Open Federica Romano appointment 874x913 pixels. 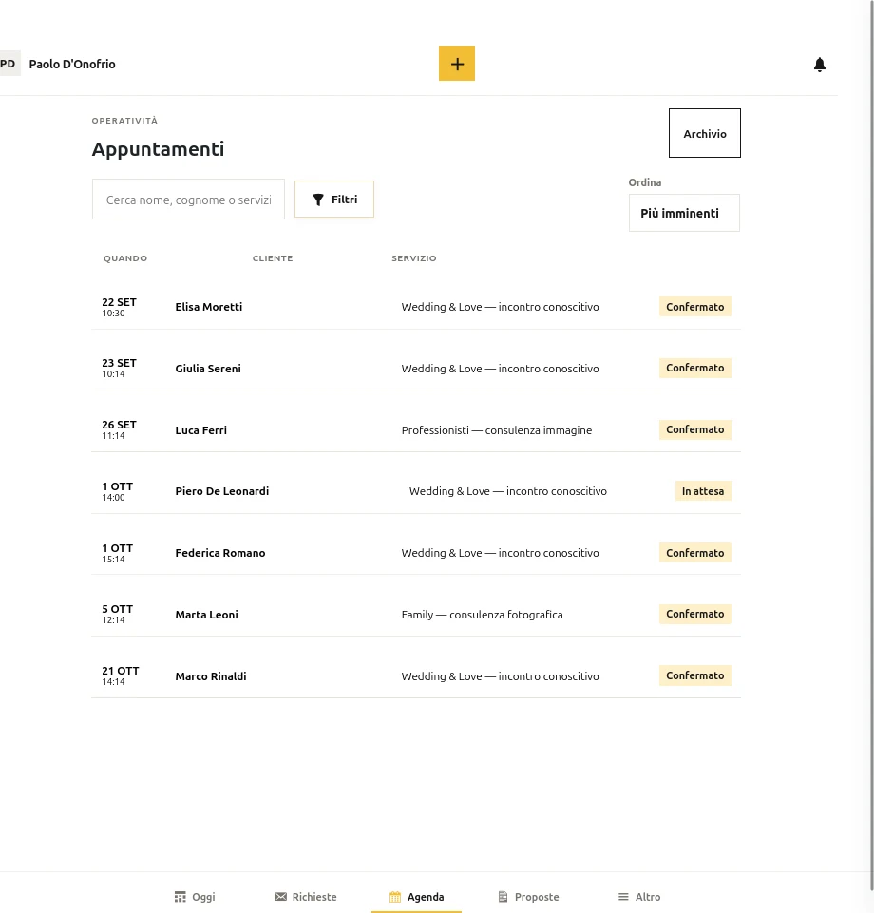(x=416, y=553)
